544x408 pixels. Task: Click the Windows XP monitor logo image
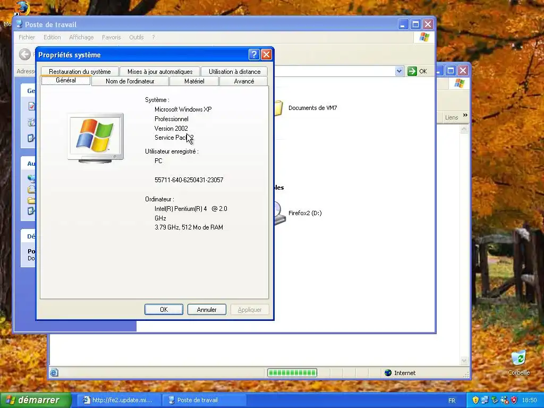[96, 138]
